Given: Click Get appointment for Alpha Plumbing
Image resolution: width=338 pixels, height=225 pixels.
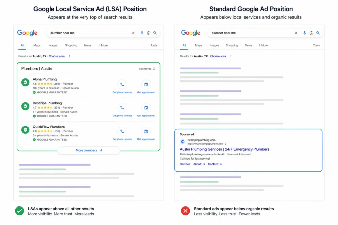Looking at the screenshot, I should tap(146, 92).
